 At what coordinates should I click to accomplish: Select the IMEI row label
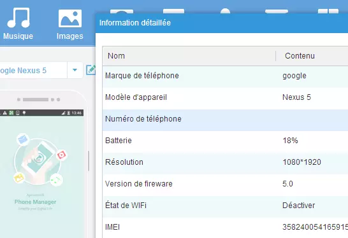[112, 227]
